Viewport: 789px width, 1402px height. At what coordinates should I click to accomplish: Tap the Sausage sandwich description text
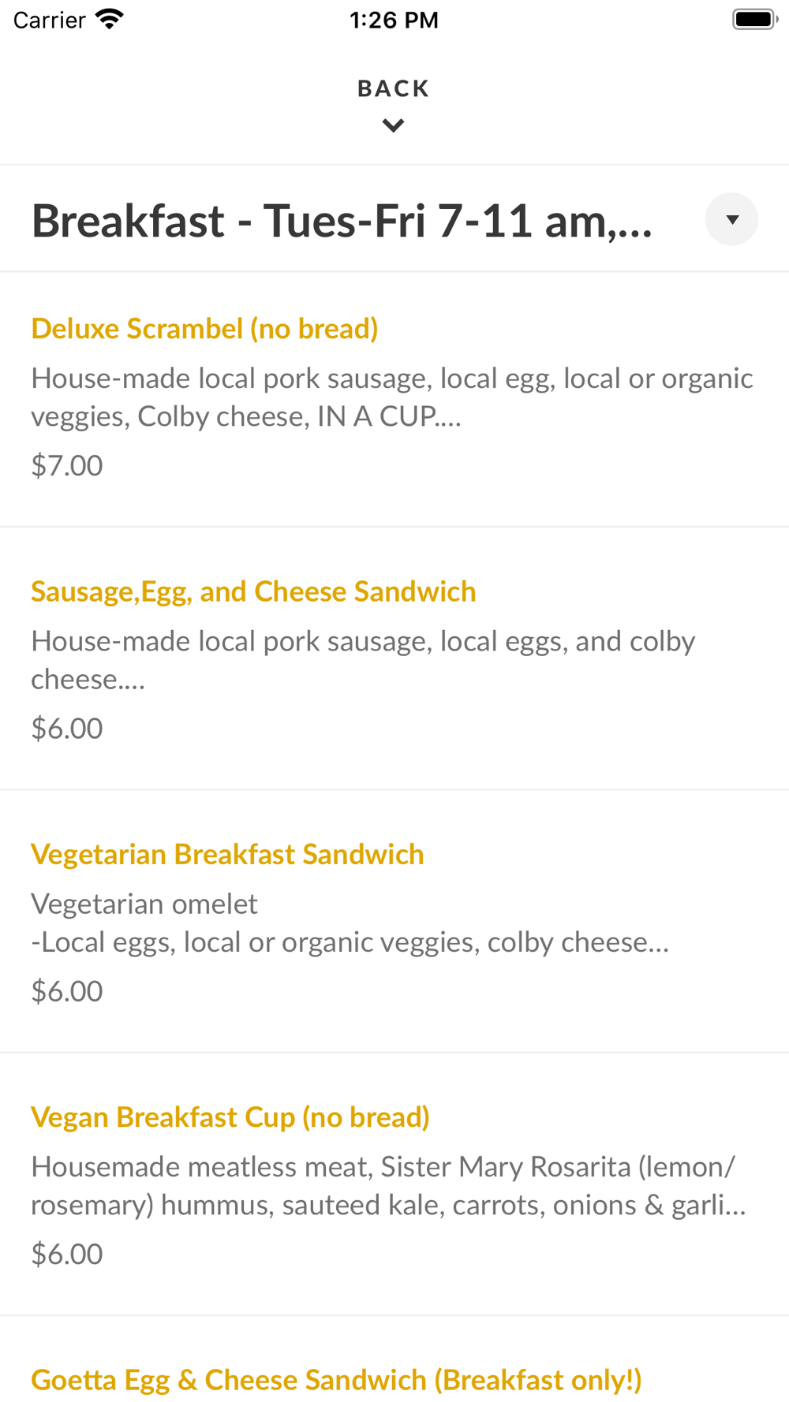coord(363,660)
